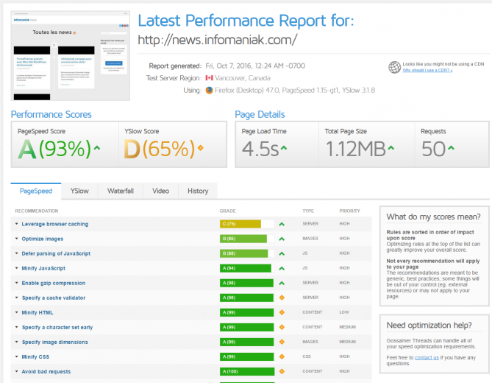
Task: Click diamond icon for Minify CSS
Action: coord(282,356)
